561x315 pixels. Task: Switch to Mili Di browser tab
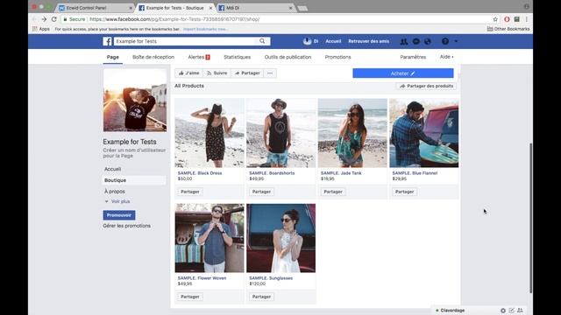click(x=256, y=8)
